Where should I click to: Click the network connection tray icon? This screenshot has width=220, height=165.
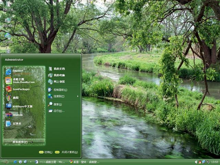203,162
